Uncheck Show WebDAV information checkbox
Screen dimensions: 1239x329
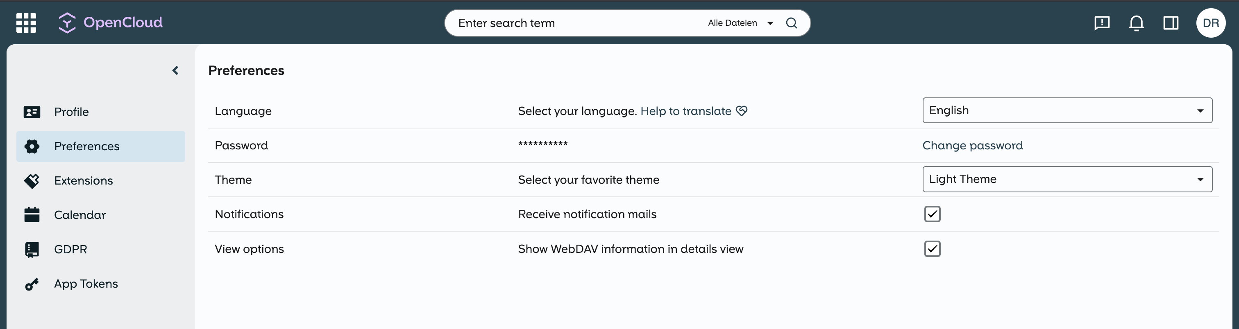(932, 249)
